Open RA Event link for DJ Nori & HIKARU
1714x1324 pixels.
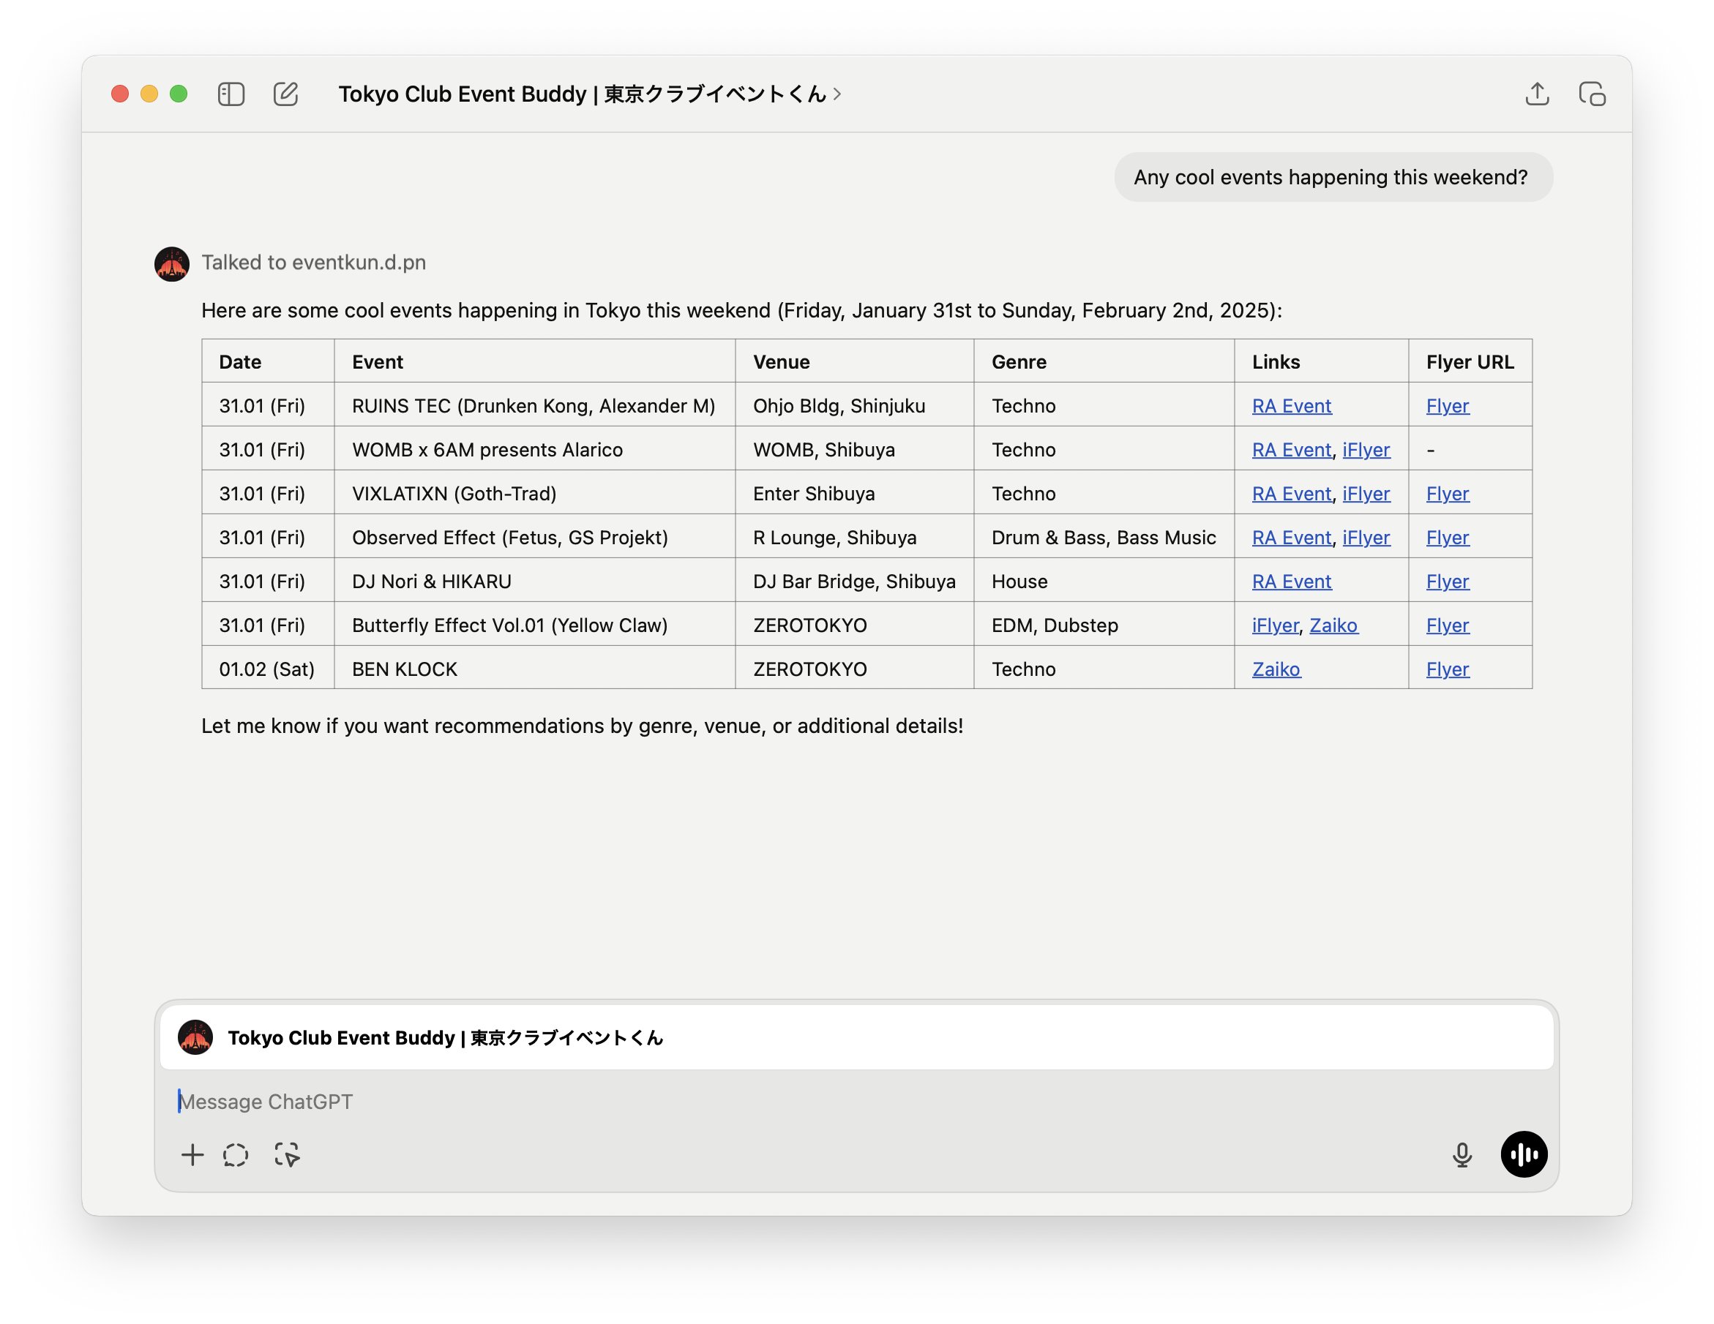coord(1291,582)
